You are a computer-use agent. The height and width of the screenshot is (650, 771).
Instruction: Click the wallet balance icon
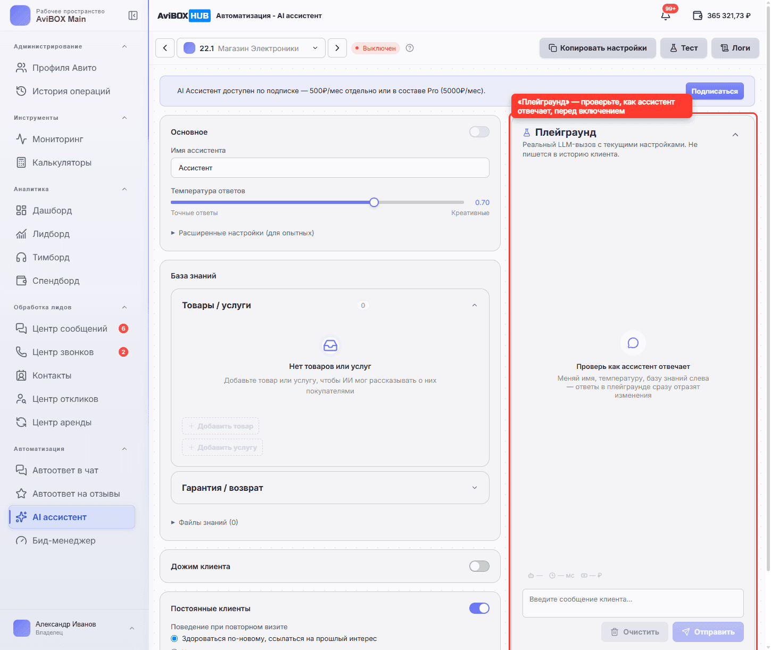pos(698,15)
